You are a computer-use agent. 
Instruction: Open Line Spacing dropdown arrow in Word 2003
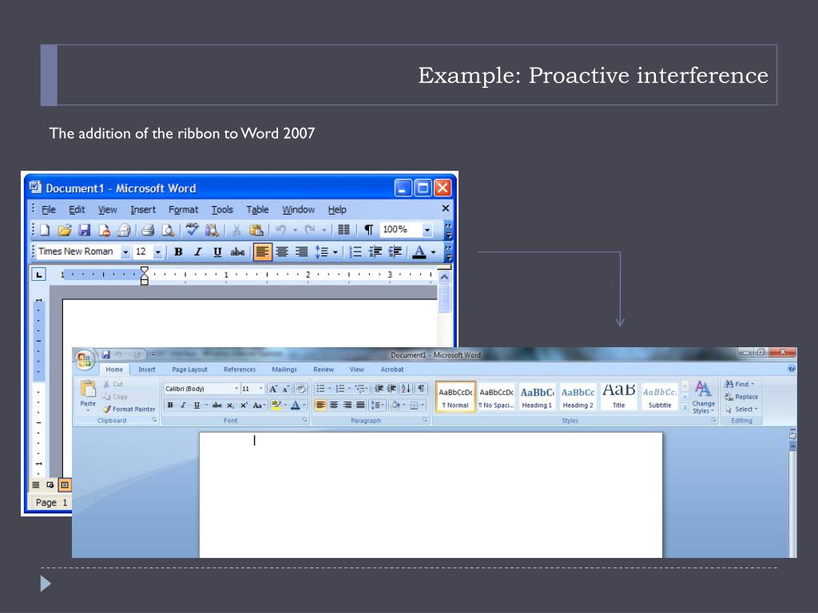pos(335,252)
